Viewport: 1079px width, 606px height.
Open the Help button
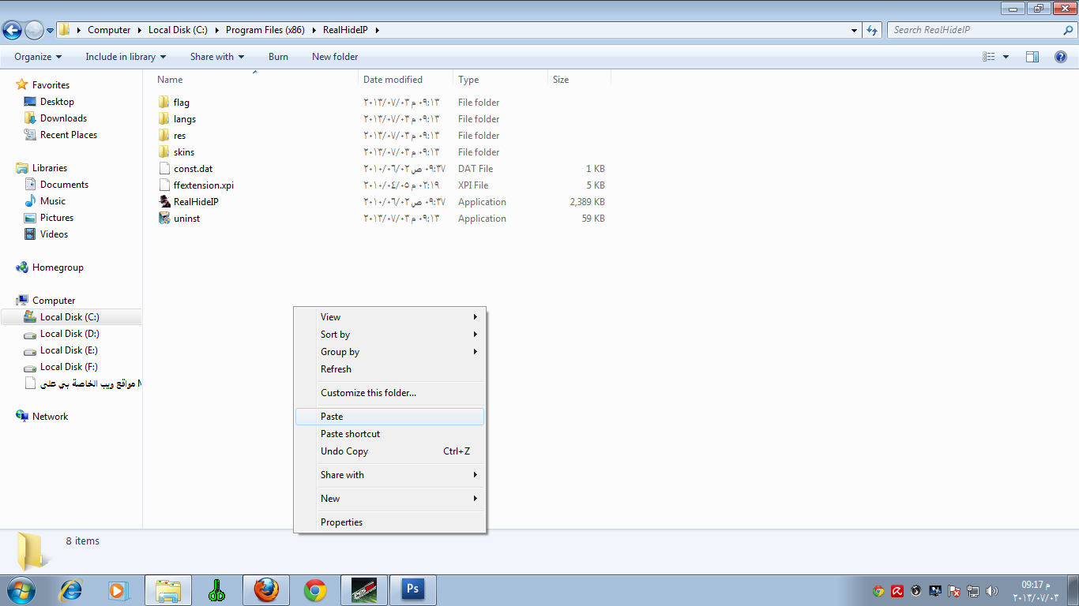click(1061, 57)
